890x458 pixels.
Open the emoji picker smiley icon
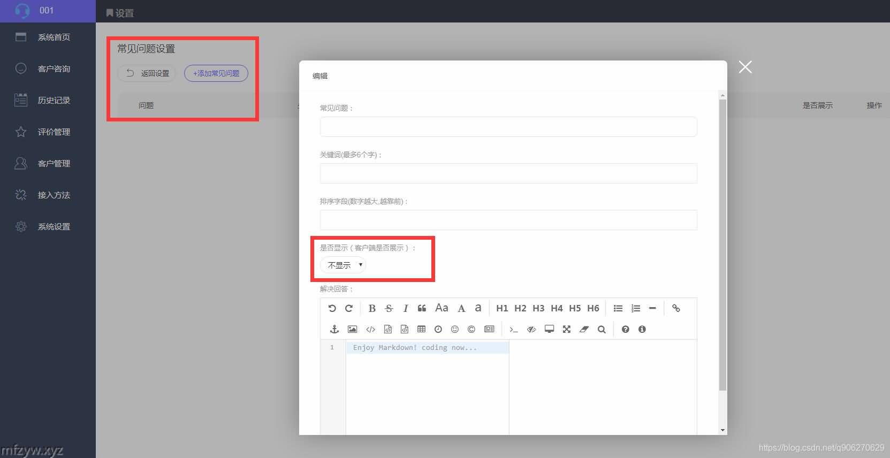[x=455, y=329]
